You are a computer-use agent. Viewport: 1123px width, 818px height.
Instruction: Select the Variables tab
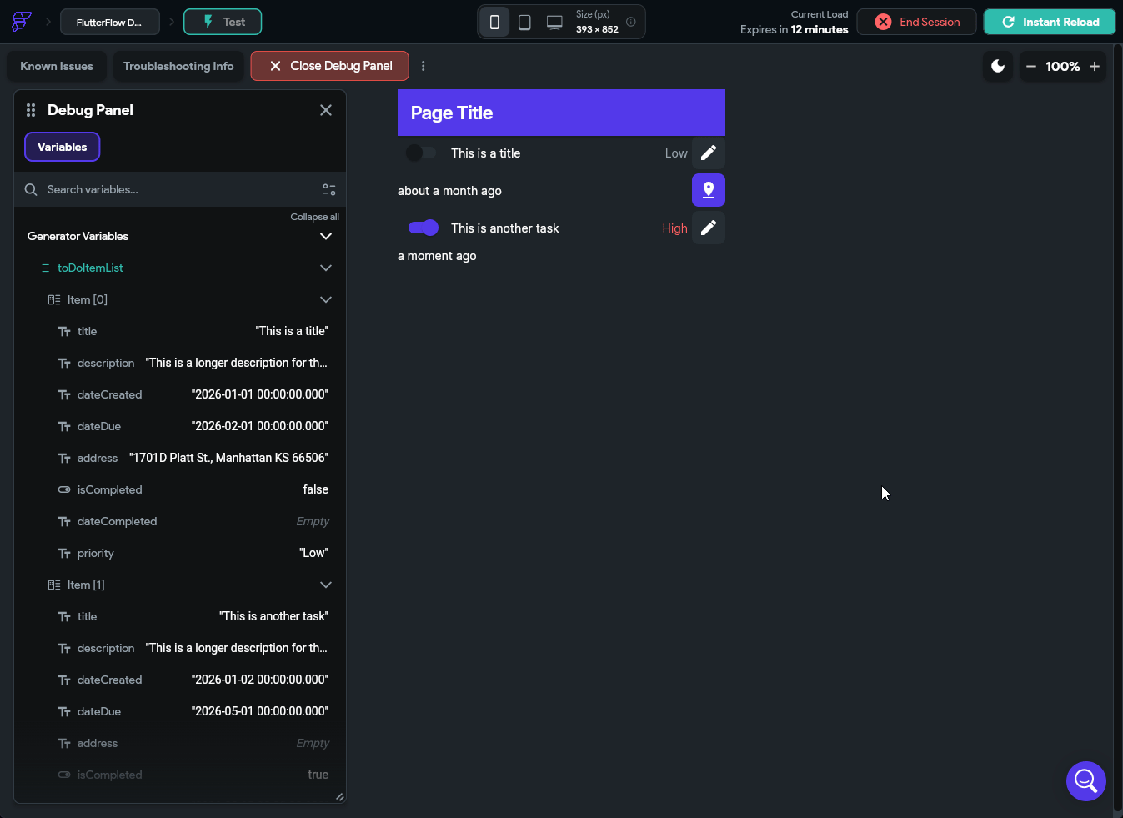[63, 147]
